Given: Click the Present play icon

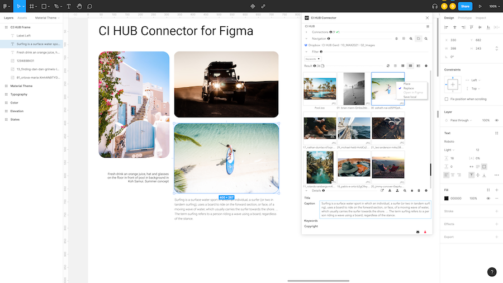Looking at the screenshot, I should 480,6.
